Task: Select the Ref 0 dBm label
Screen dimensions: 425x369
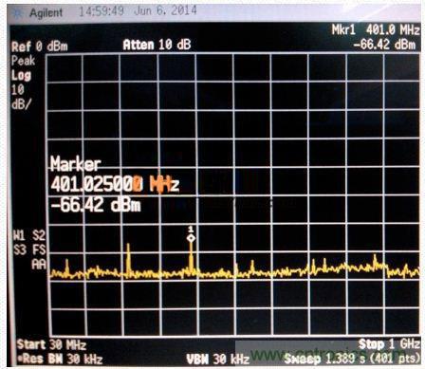Action: tap(40, 46)
